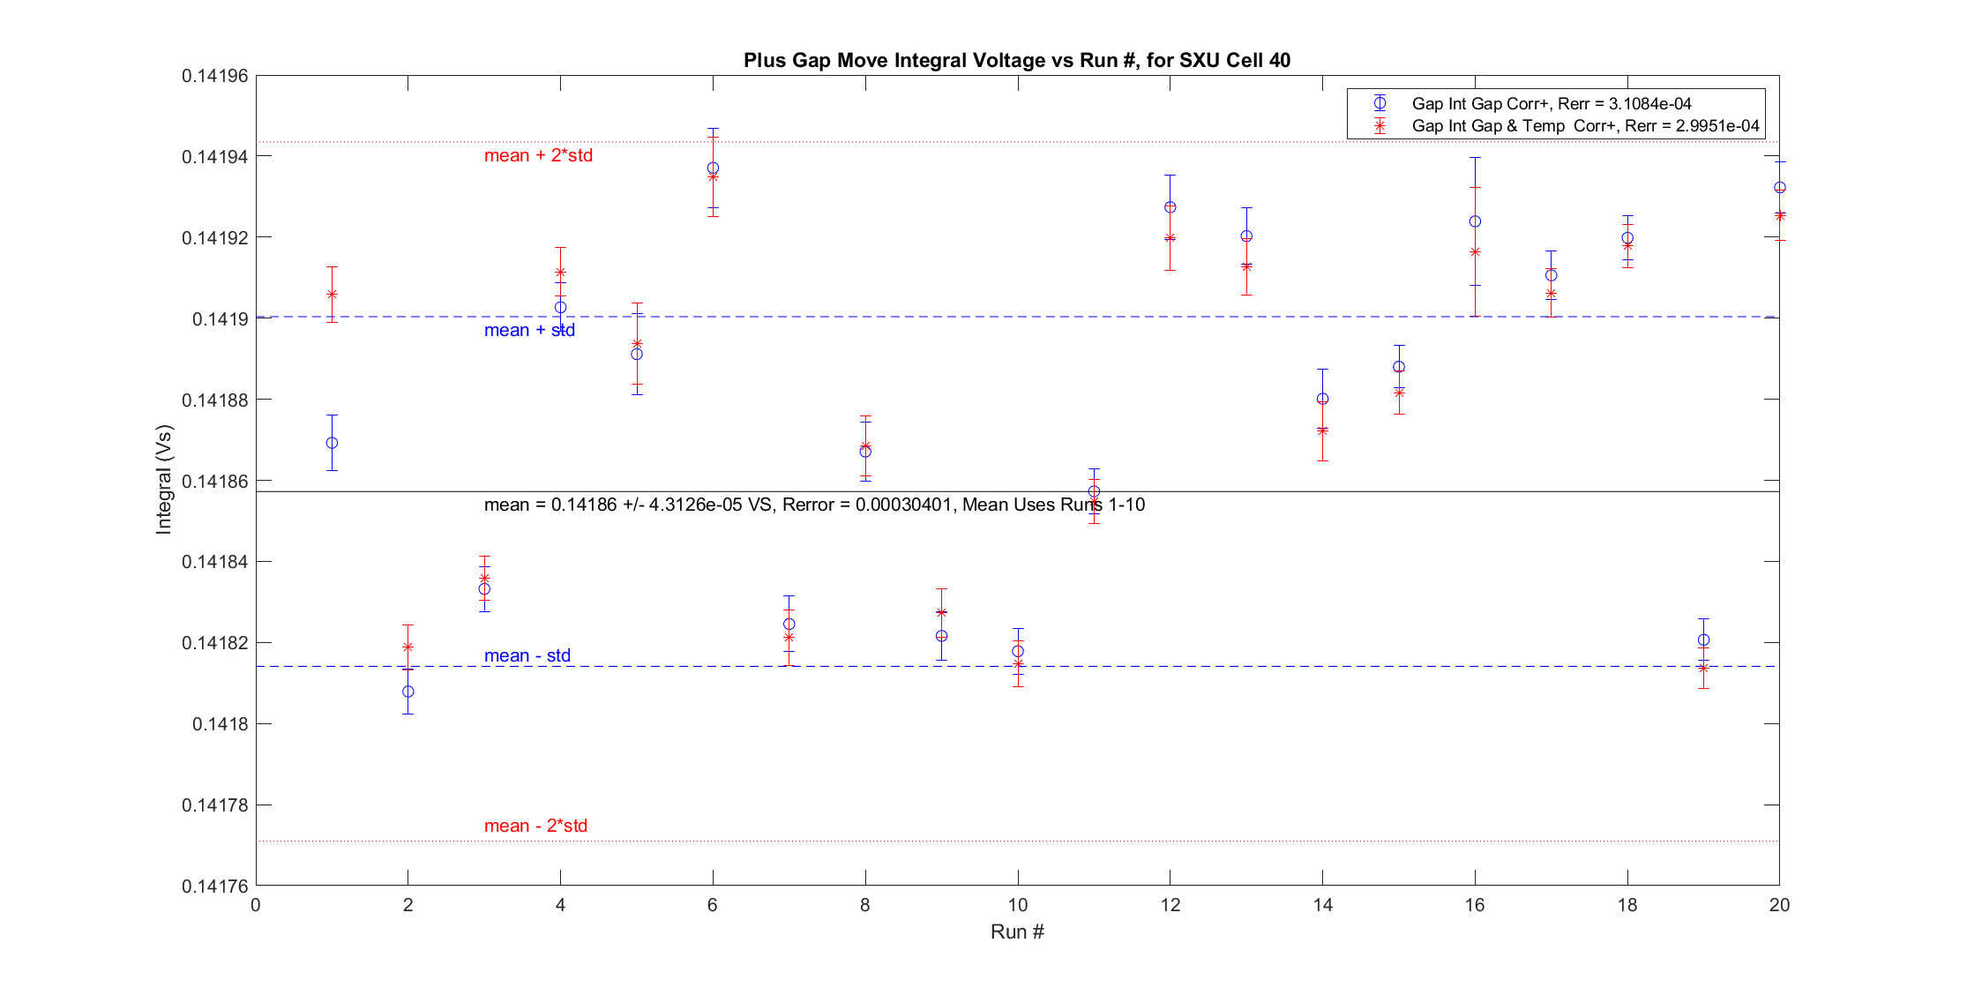Screen dimensions: 1967x995
Task: Select blue circle marker at run 20
Action: (x=1779, y=188)
